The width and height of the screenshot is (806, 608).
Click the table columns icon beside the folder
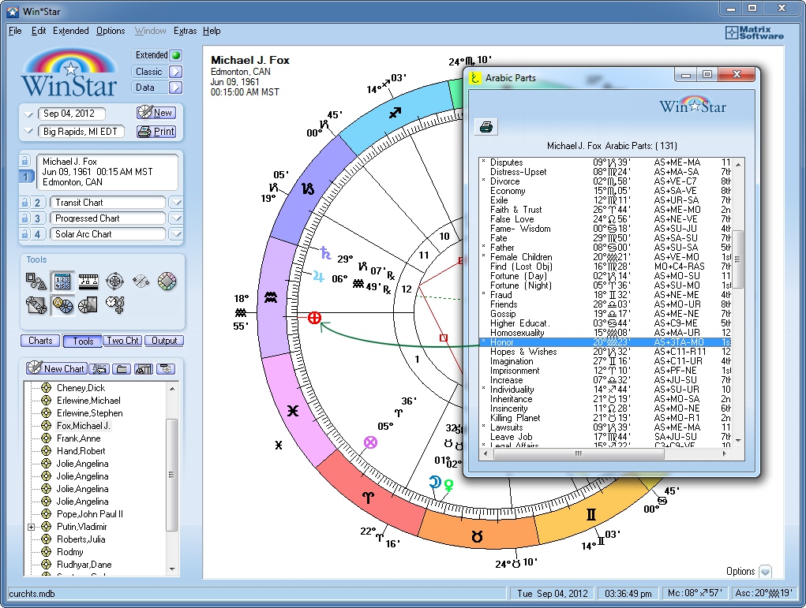point(144,369)
